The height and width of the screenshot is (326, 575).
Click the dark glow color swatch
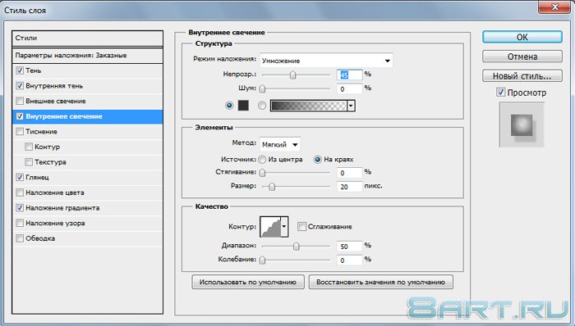point(243,106)
